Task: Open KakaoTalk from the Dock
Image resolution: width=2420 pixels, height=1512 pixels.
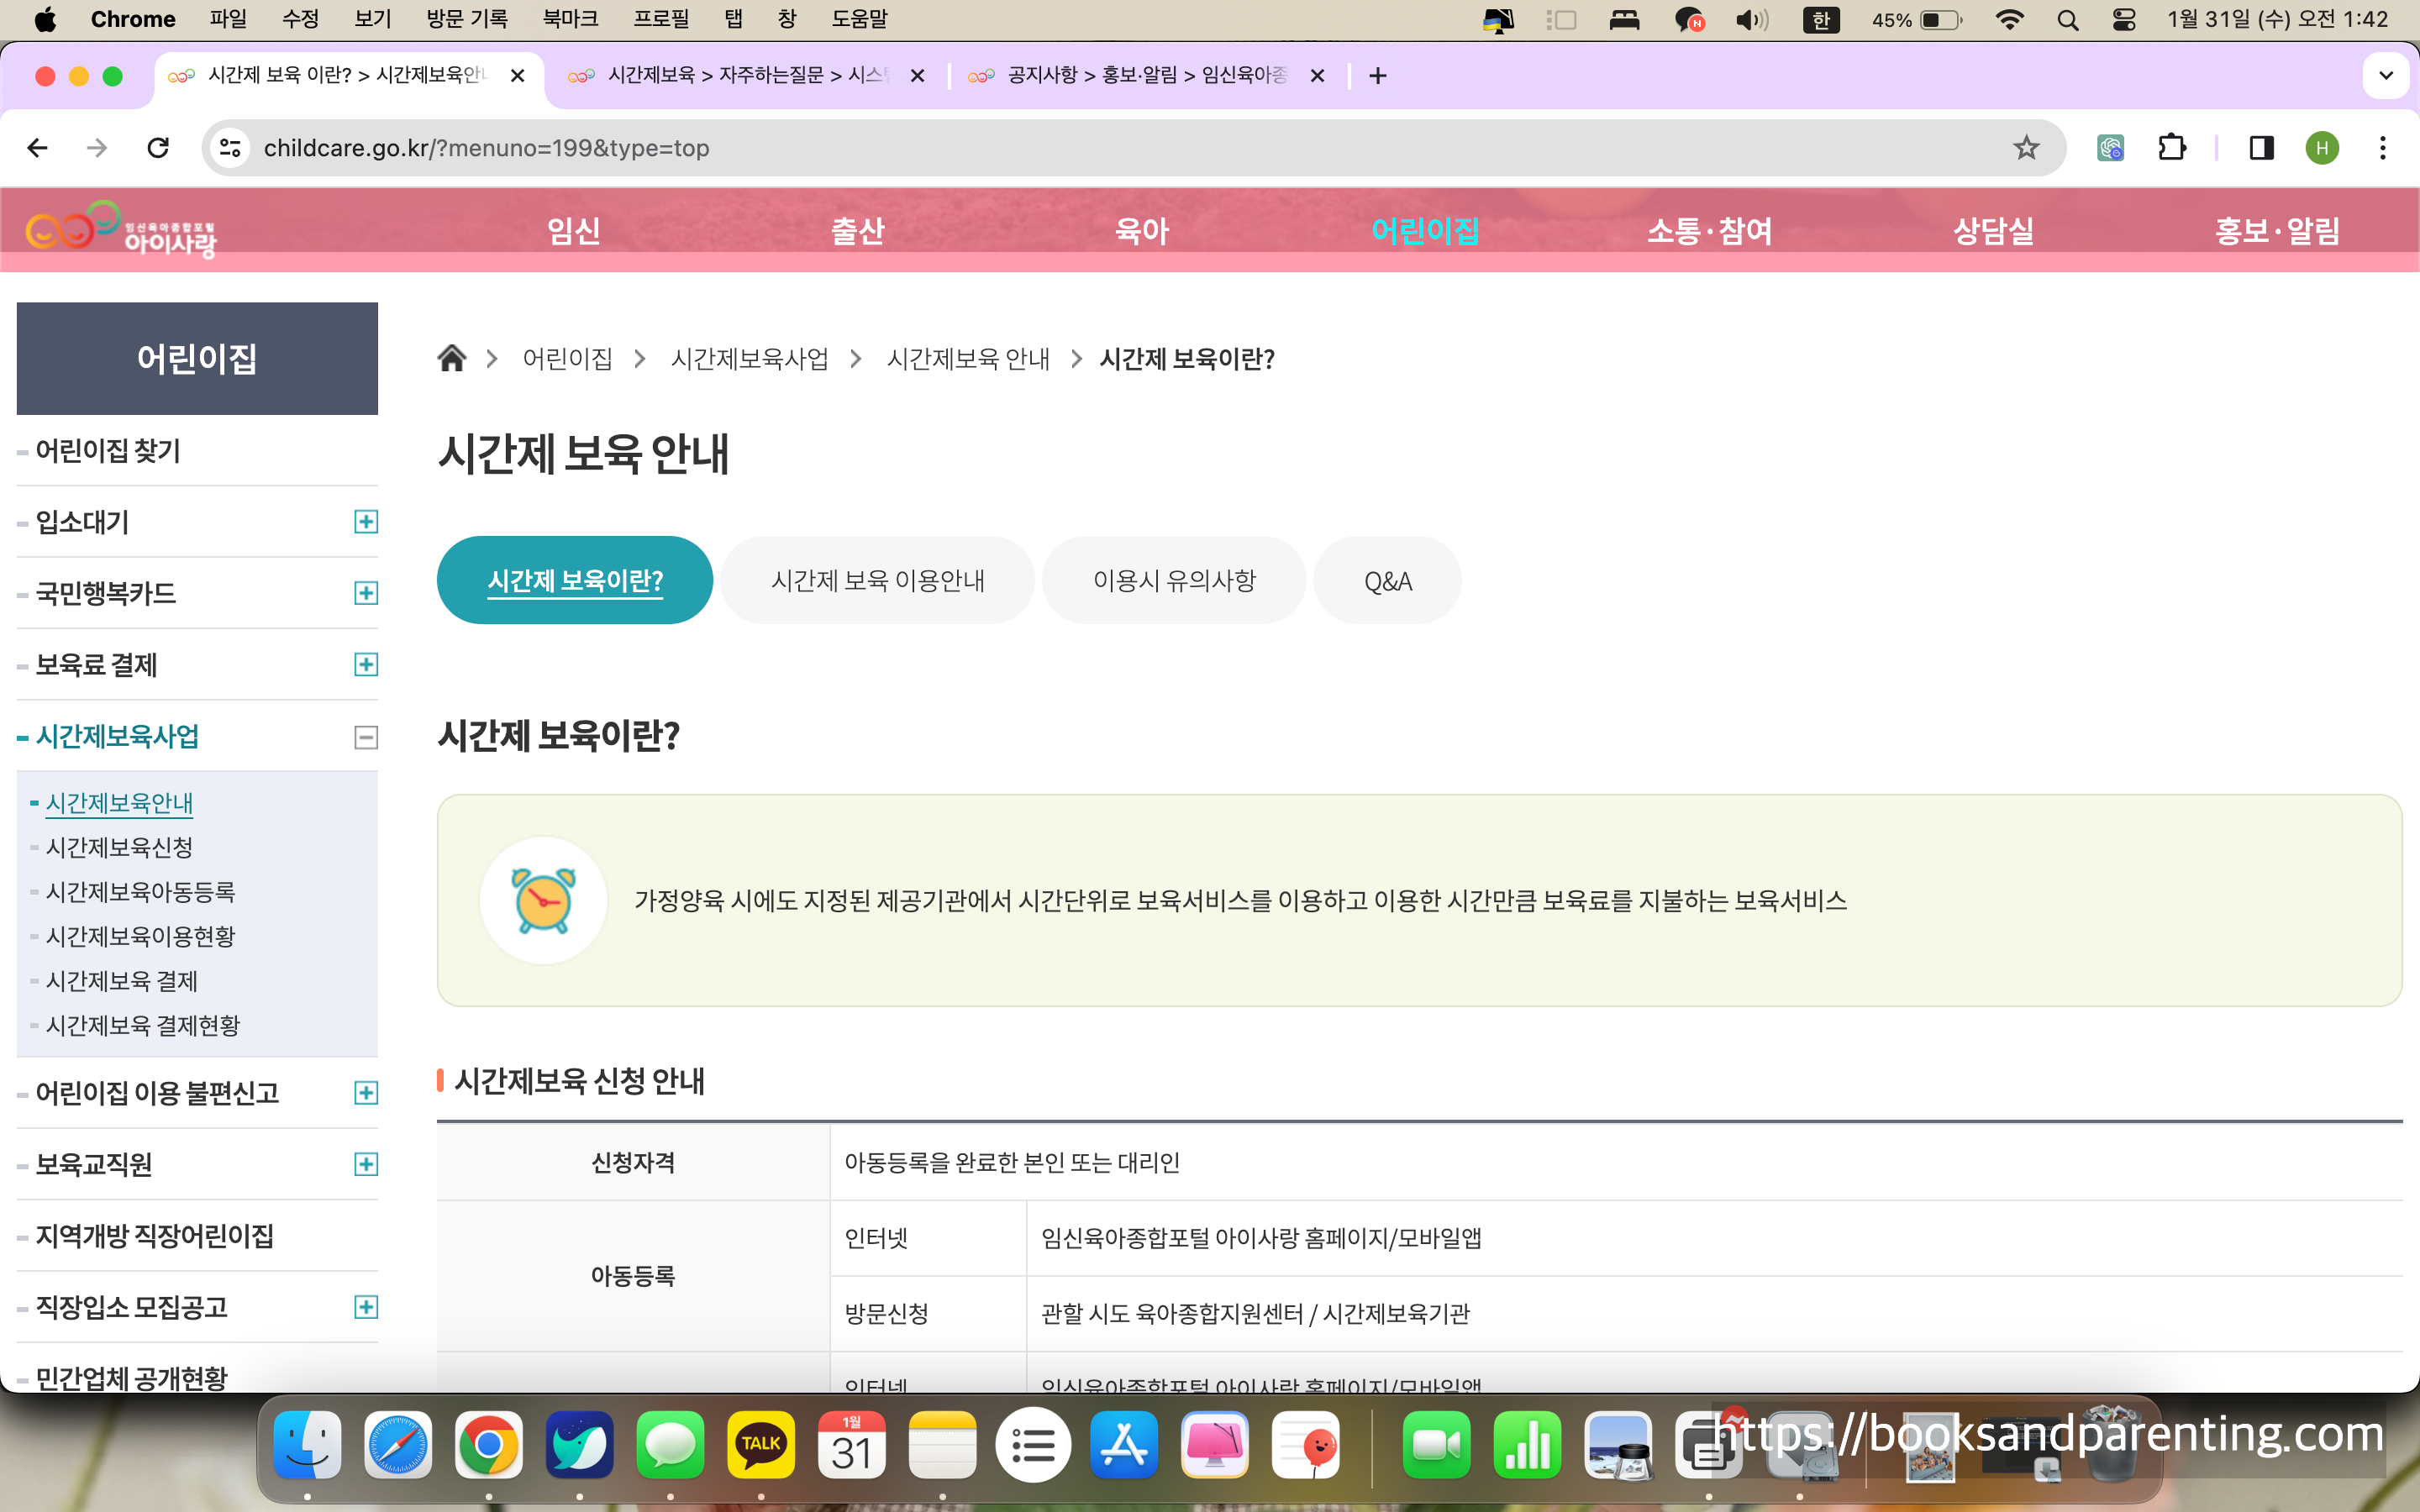Action: pos(760,1444)
